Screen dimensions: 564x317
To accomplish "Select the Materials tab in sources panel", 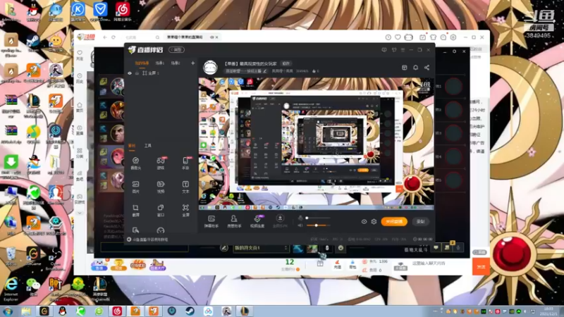I will 132,146.
